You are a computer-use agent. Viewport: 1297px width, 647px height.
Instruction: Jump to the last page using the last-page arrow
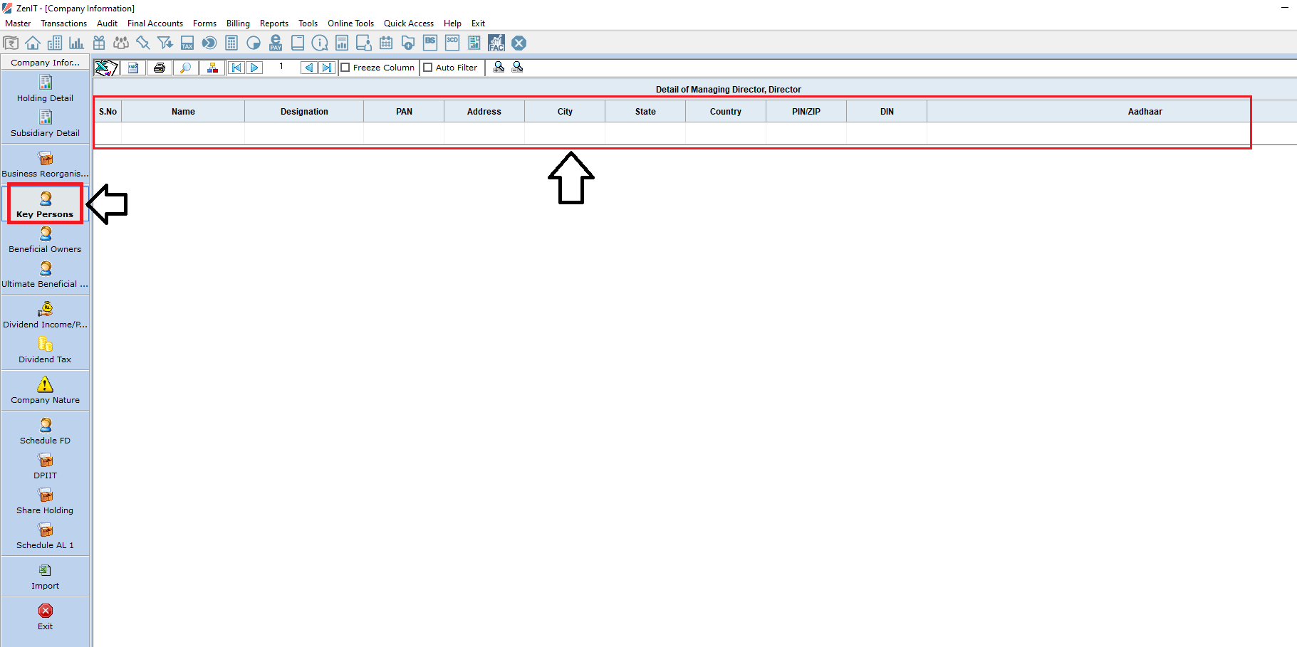pos(327,68)
